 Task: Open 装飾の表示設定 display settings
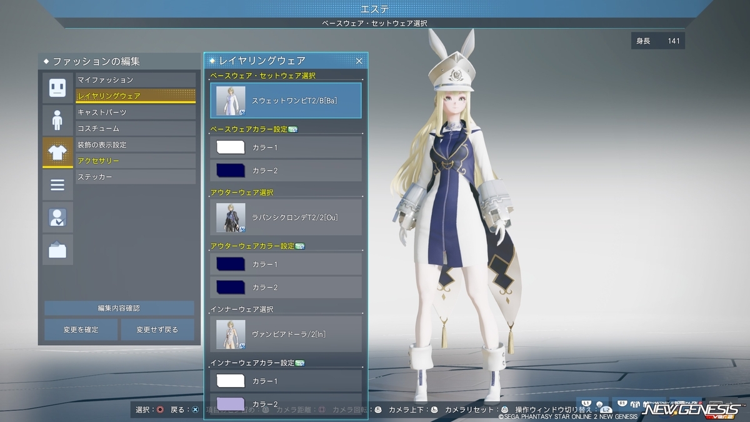point(136,145)
